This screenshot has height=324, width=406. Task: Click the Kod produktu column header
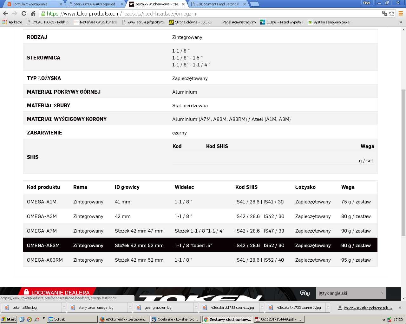click(43, 187)
